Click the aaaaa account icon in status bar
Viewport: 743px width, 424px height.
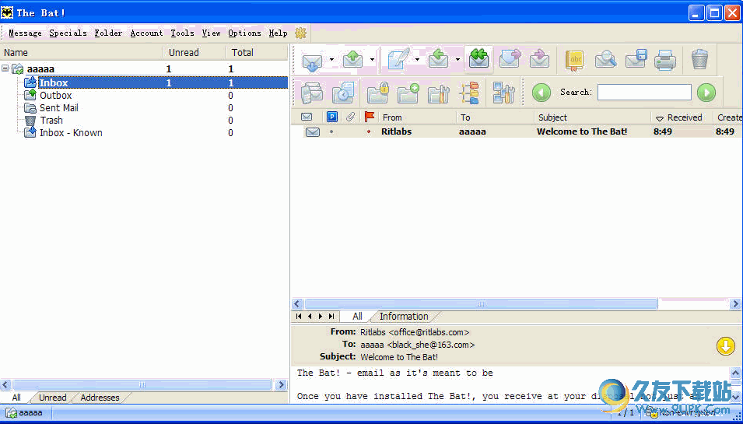[x=12, y=412]
